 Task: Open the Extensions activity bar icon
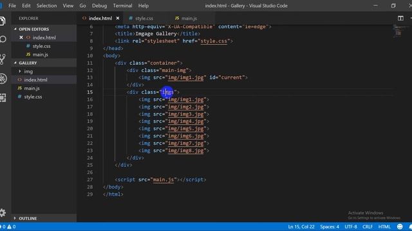coord(3,98)
